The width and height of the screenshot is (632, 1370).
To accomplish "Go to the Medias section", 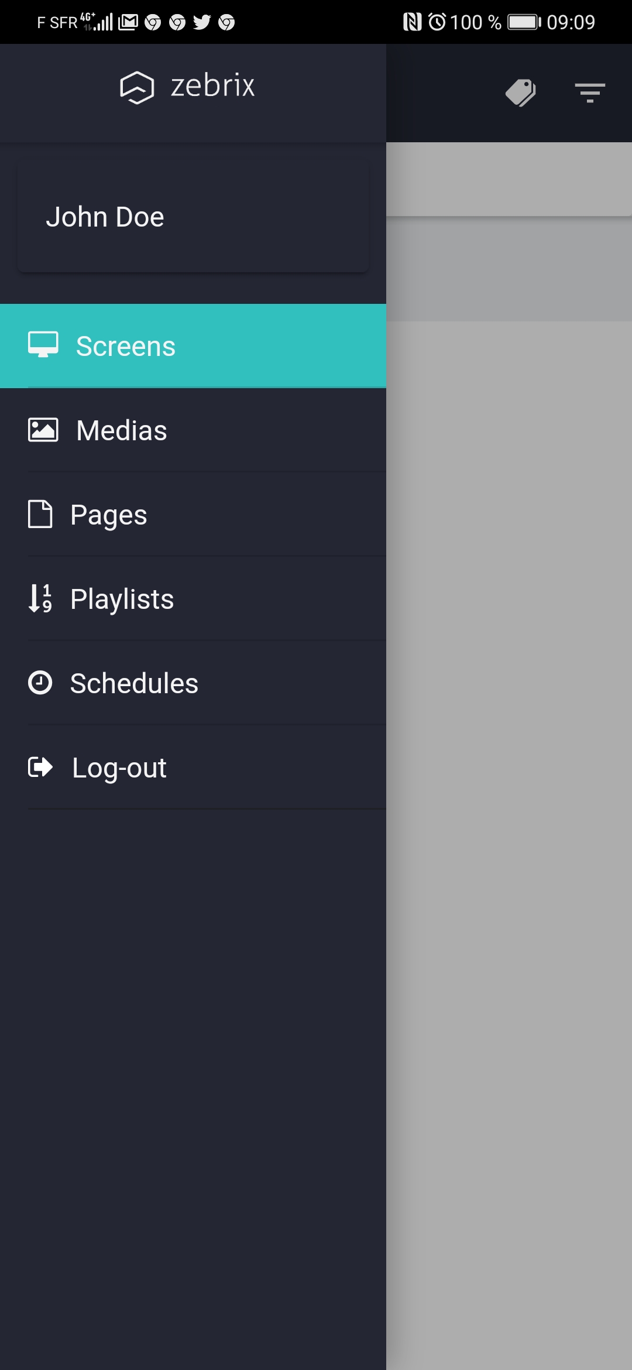I will click(x=122, y=430).
